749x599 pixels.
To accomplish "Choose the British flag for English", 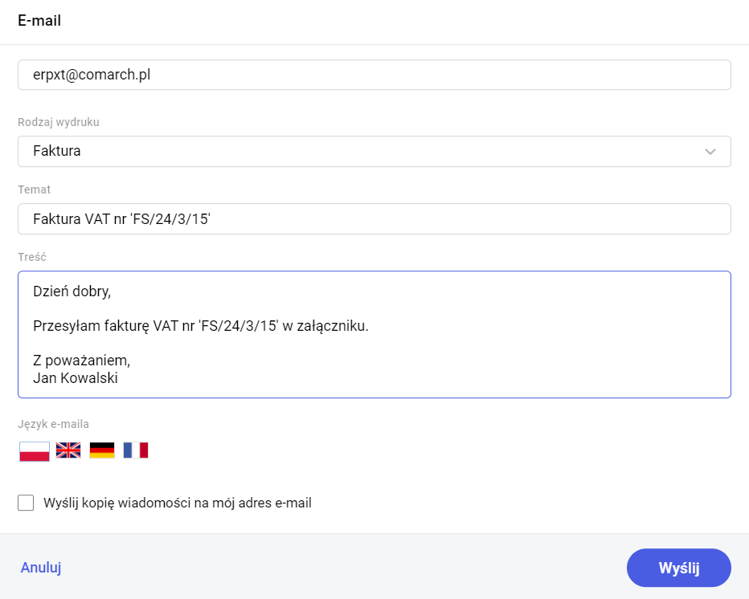I will (68, 450).
